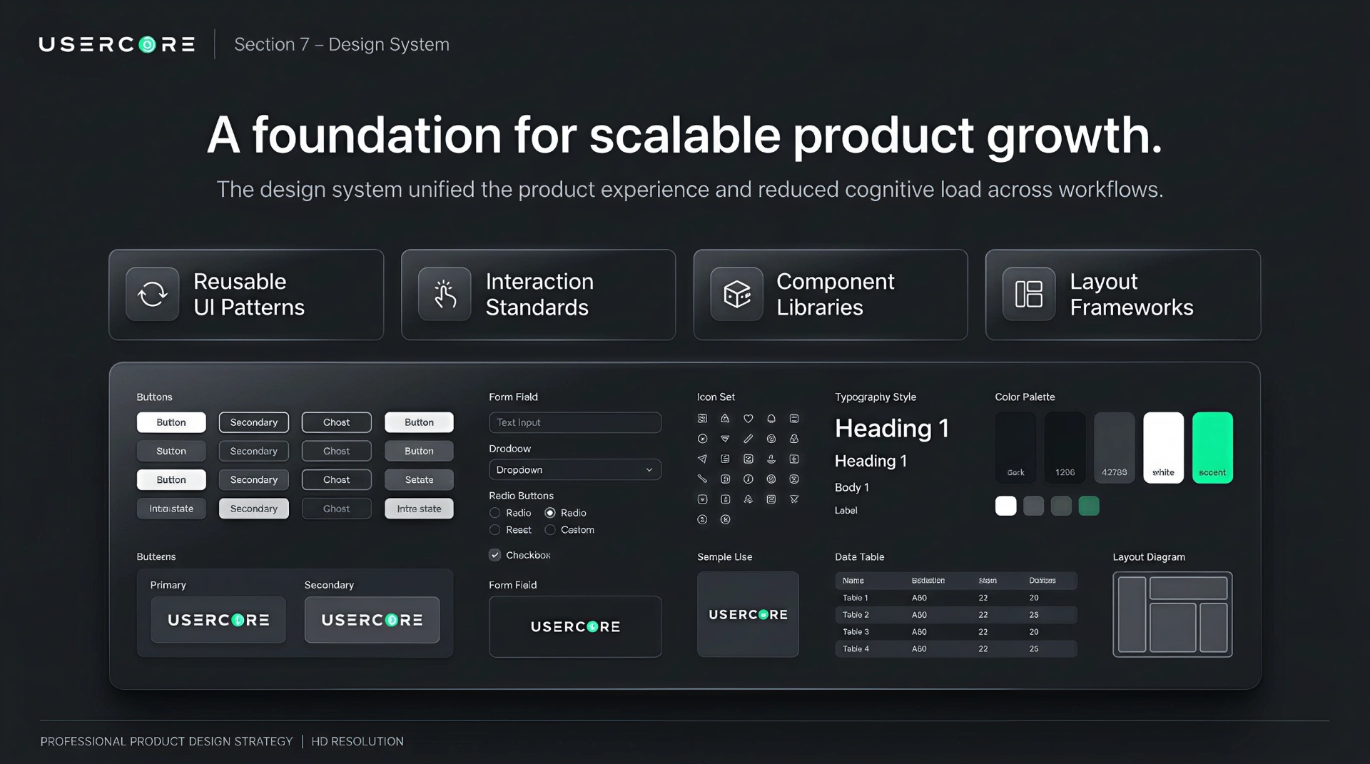This screenshot has height=764, width=1370.
Task: Click the Section 7 – Design System title
Action: [x=342, y=44]
